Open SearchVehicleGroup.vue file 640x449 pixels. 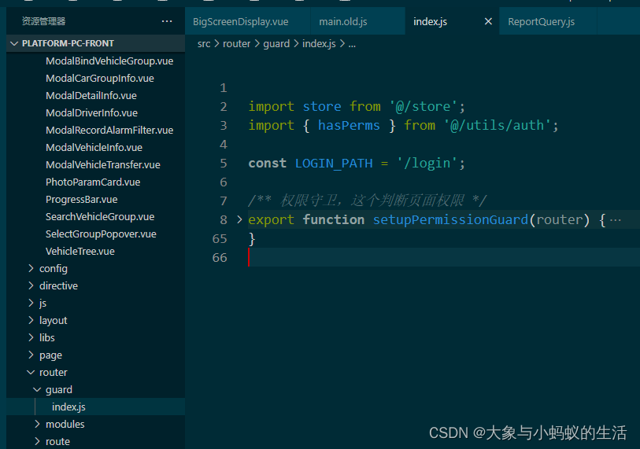[100, 216]
